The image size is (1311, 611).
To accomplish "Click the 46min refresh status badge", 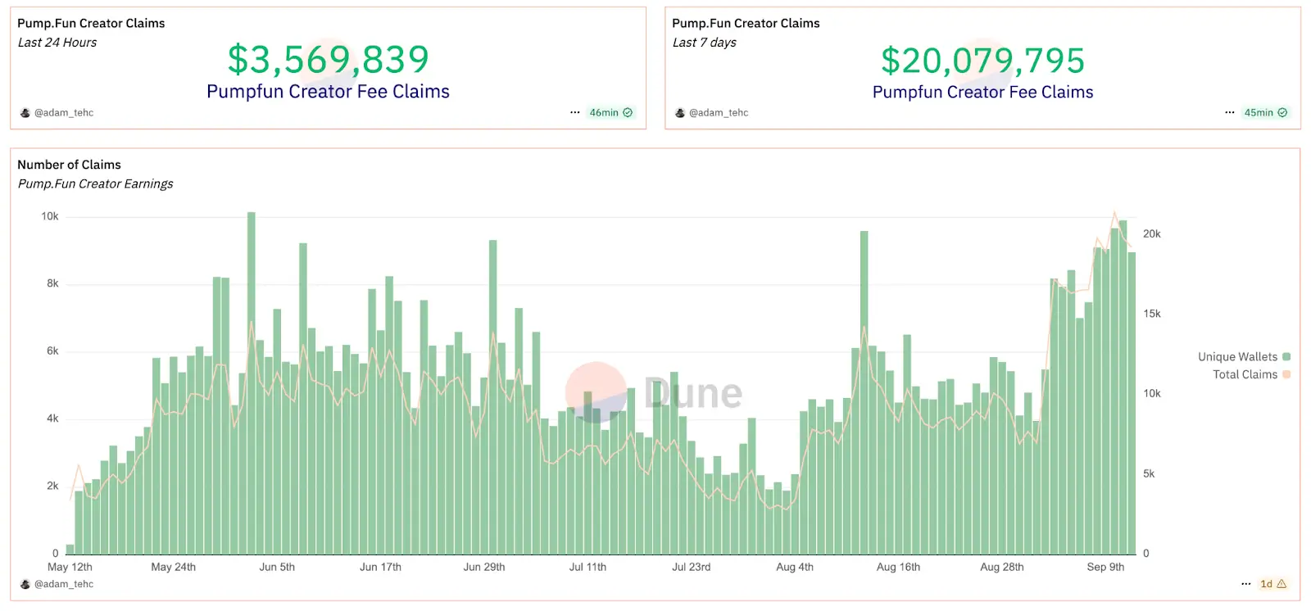I will 610,113.
